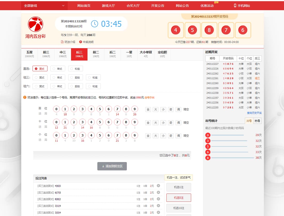Click 大 quick-select for 十位 row
Screen dimensions: 284x216
pyautogui.click(x=155, y=123)
